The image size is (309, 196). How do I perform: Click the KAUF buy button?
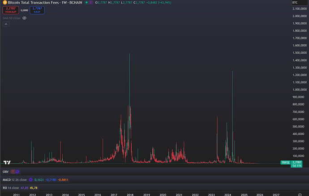click(37, 10)
